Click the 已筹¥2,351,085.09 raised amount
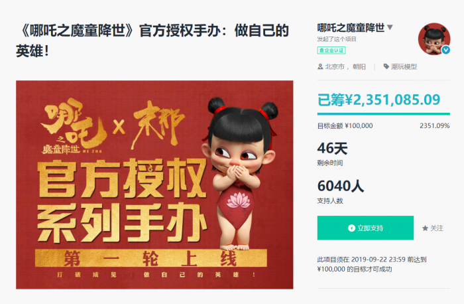The image size is (464, 304). click(378, 100)
